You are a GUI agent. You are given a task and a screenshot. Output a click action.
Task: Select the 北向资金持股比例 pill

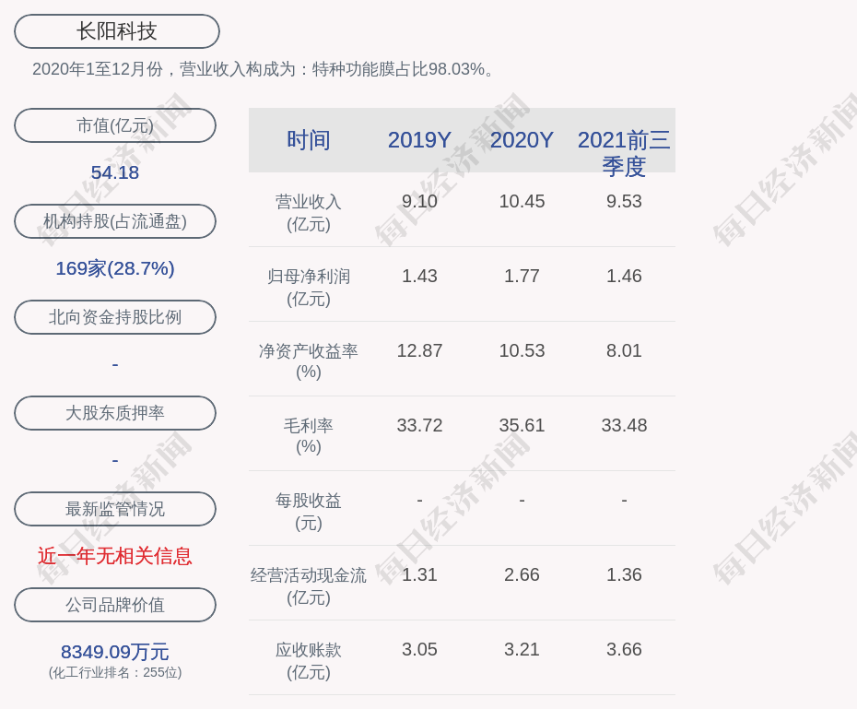pyautogui.click(x=115, y=317)
